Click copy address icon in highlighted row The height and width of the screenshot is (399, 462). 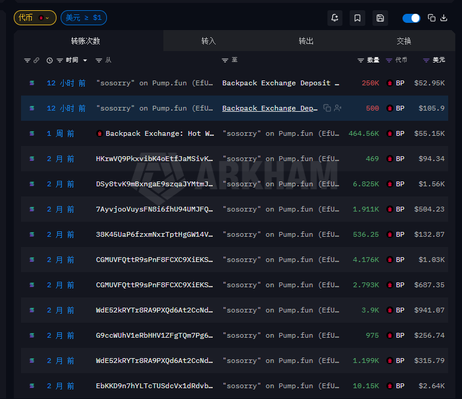327,108
